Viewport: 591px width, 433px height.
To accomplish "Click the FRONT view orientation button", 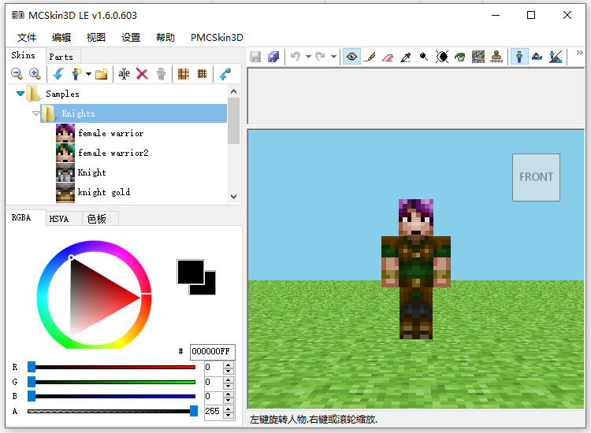I will [536, 177].
